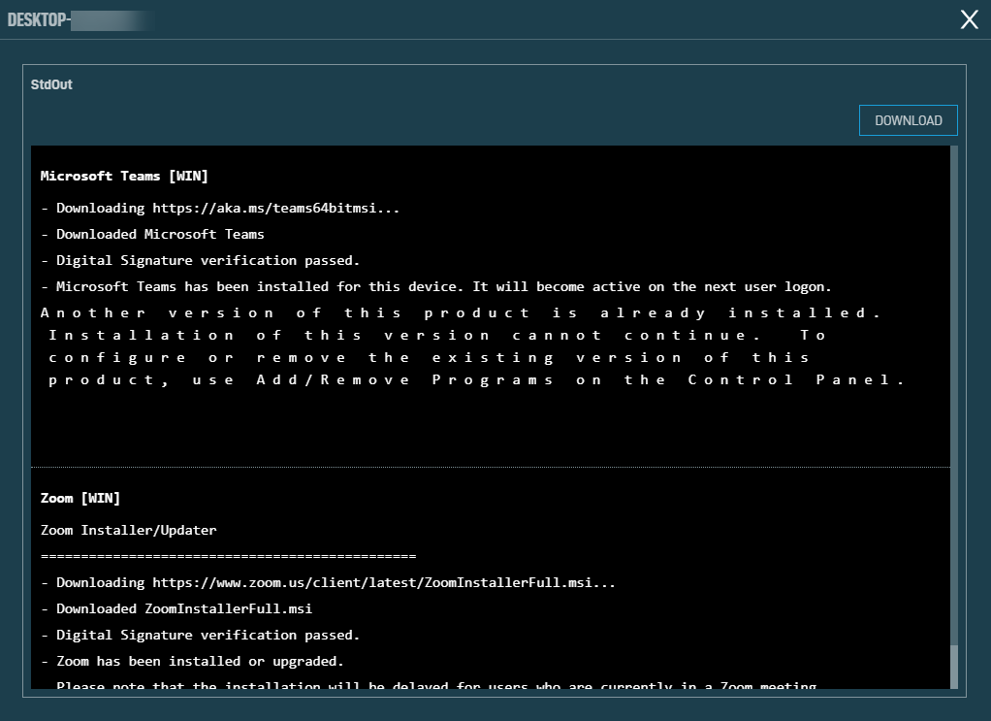The height and width of the screenshot is (721, 991).
Task: Click the 'Downloaded Microsoft Teams' line
Action: (152, 234)
